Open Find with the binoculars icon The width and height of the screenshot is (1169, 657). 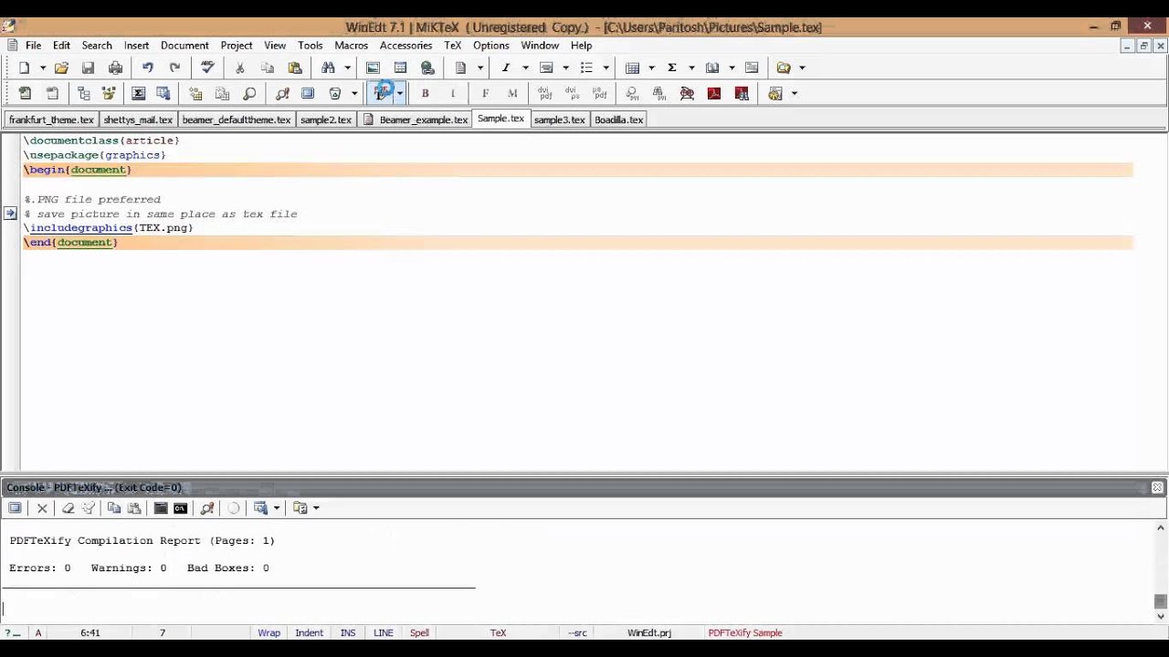(x=328, y=68)
